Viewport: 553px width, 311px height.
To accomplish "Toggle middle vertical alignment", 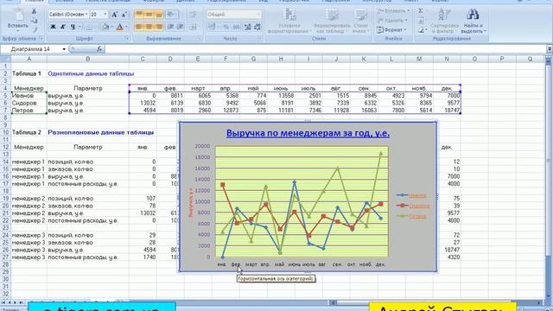I will (x=149, y=15).
